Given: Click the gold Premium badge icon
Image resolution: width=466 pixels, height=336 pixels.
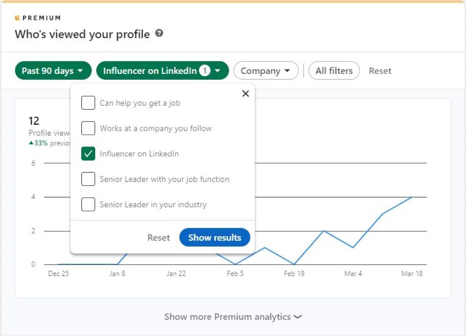Looking at the screenshot, I should (x=17, y=18).
